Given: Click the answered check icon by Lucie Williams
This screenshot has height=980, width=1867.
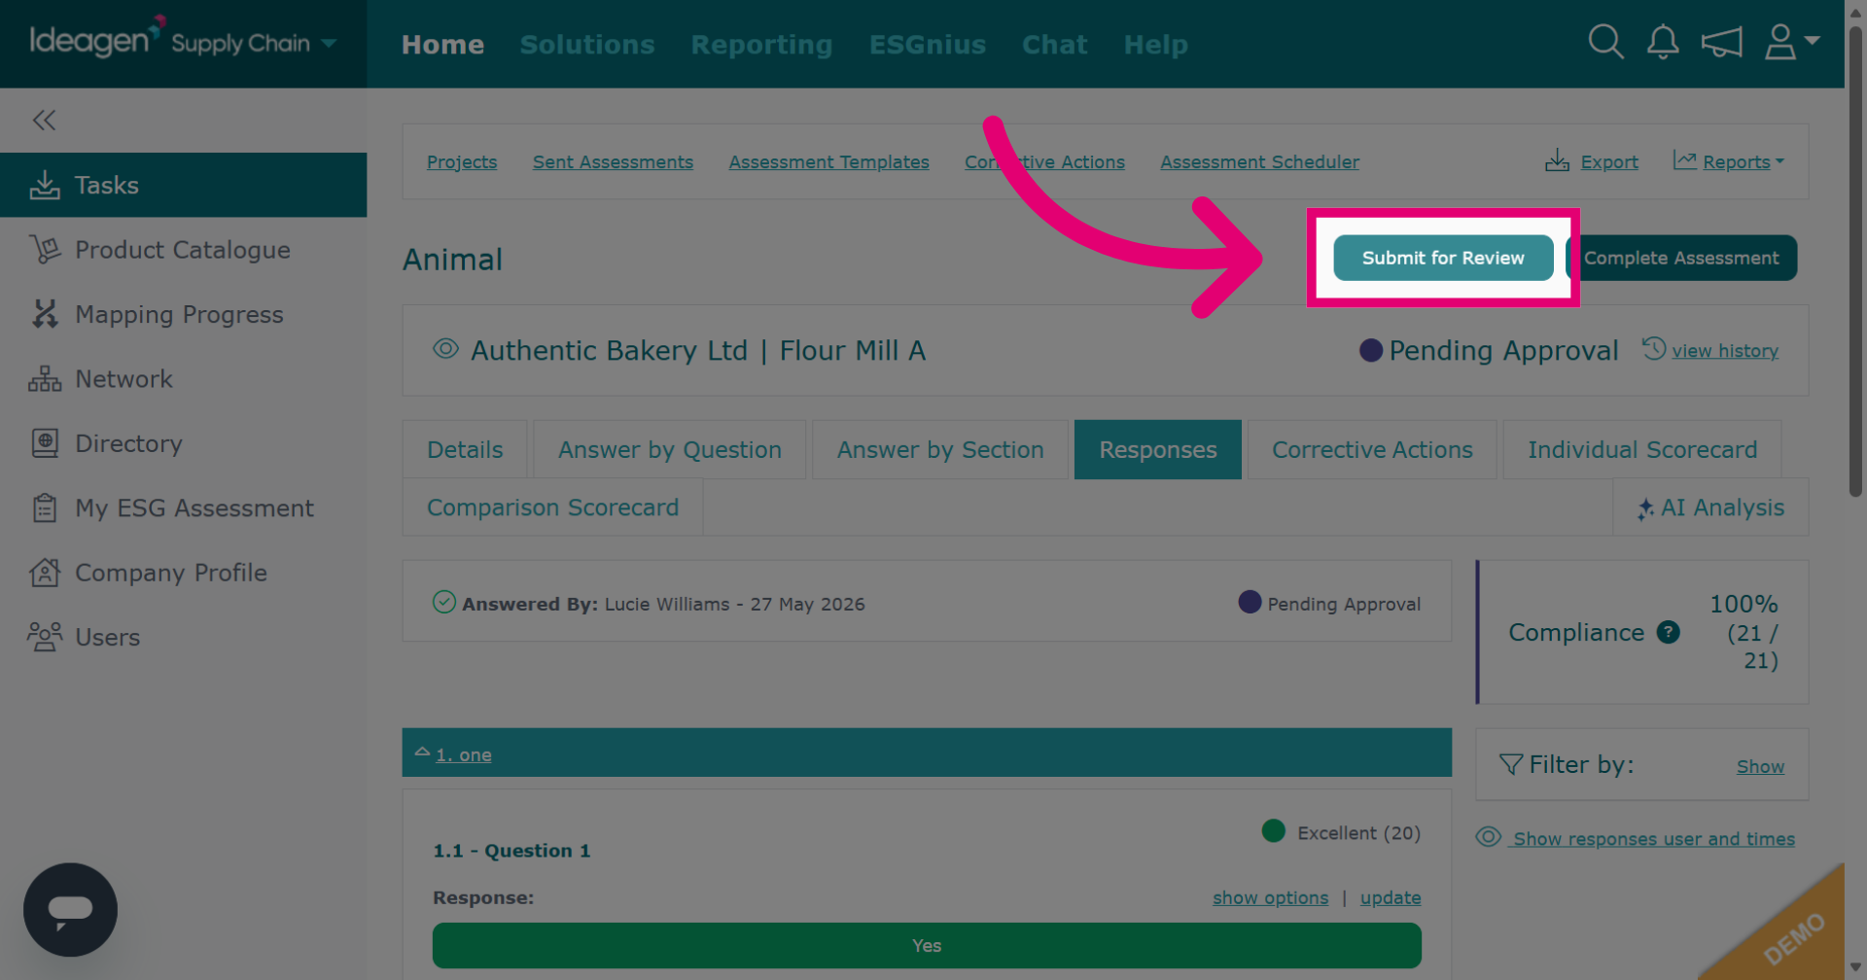Looking at the screenshot, I should [x=443, y=602].
